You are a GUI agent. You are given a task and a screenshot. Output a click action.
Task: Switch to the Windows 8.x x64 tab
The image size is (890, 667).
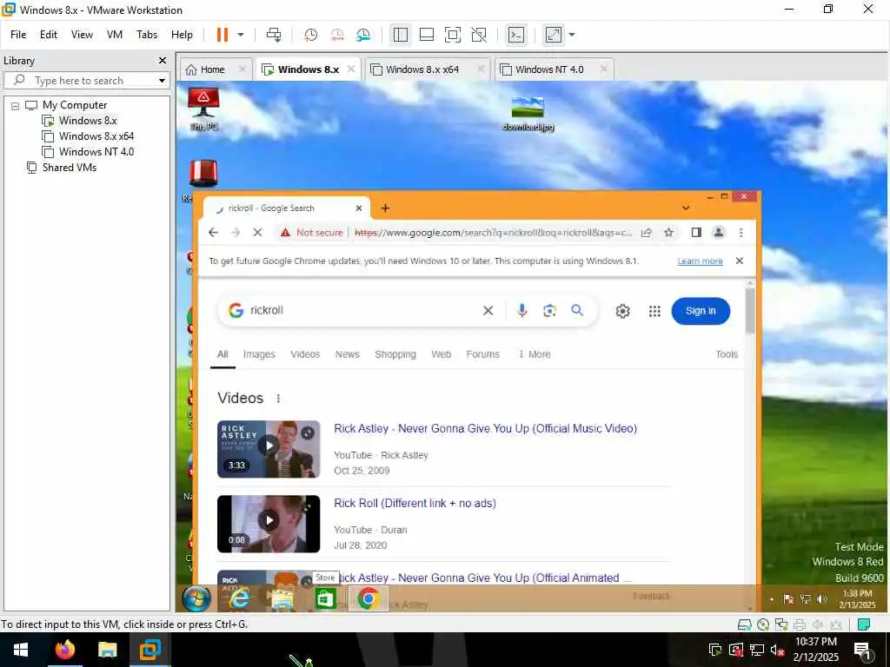click(x=422, y=69)
